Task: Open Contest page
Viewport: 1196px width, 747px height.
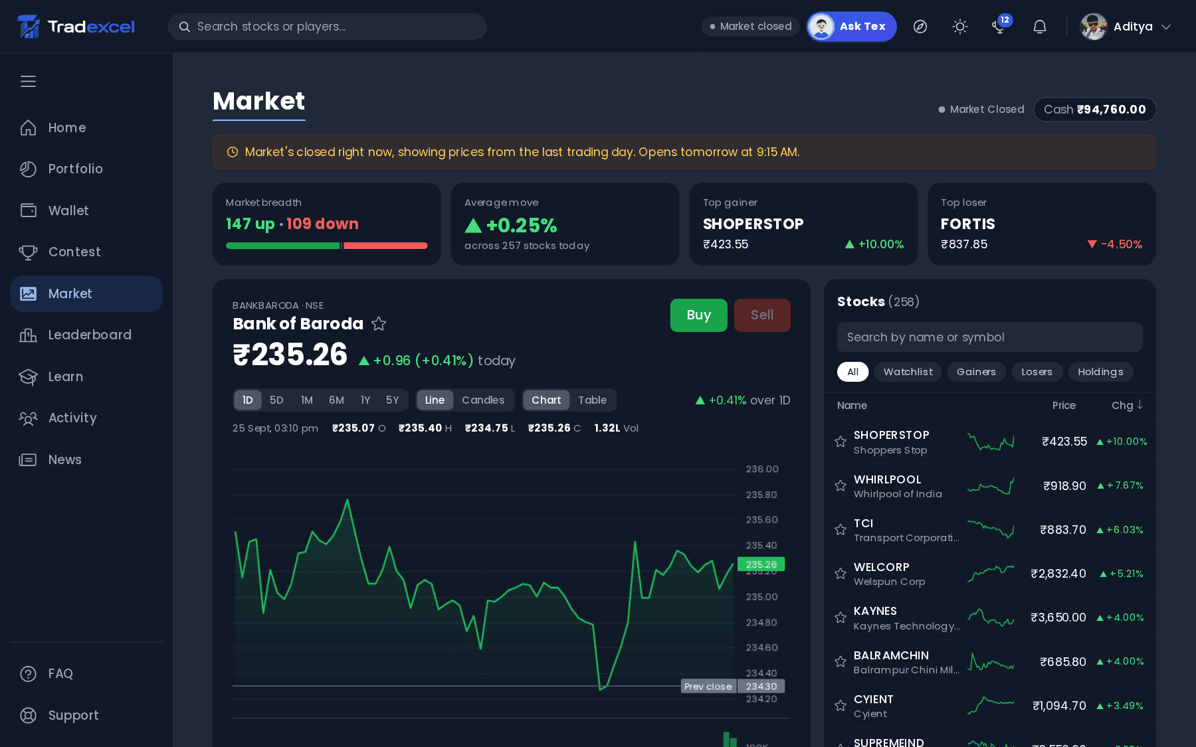Action: [x=86, y=252]
